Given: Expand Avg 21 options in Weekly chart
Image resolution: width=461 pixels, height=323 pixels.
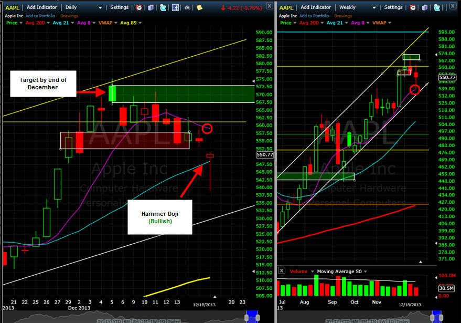Looking at the screenshot, I should coord(346,23).
